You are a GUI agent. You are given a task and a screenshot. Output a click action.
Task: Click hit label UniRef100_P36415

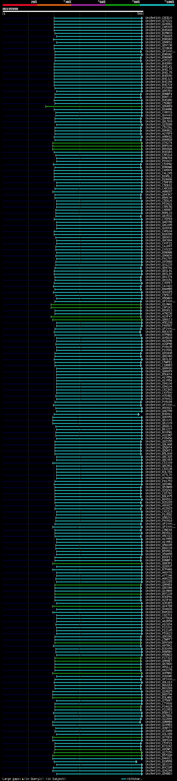[x=158, y=36]
